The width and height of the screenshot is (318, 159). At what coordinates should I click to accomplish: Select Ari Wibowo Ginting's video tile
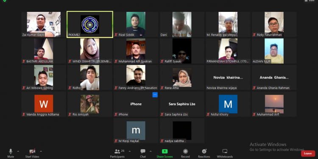pos(44,78)
